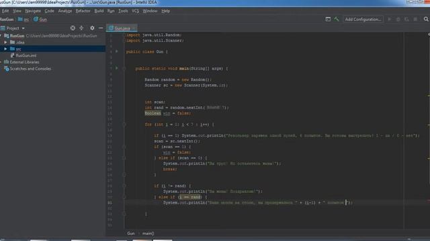Viewport: 430px width, 241px height.
Task: Click the run gutter arrow beside class Gun
Action: pos(117,52)
